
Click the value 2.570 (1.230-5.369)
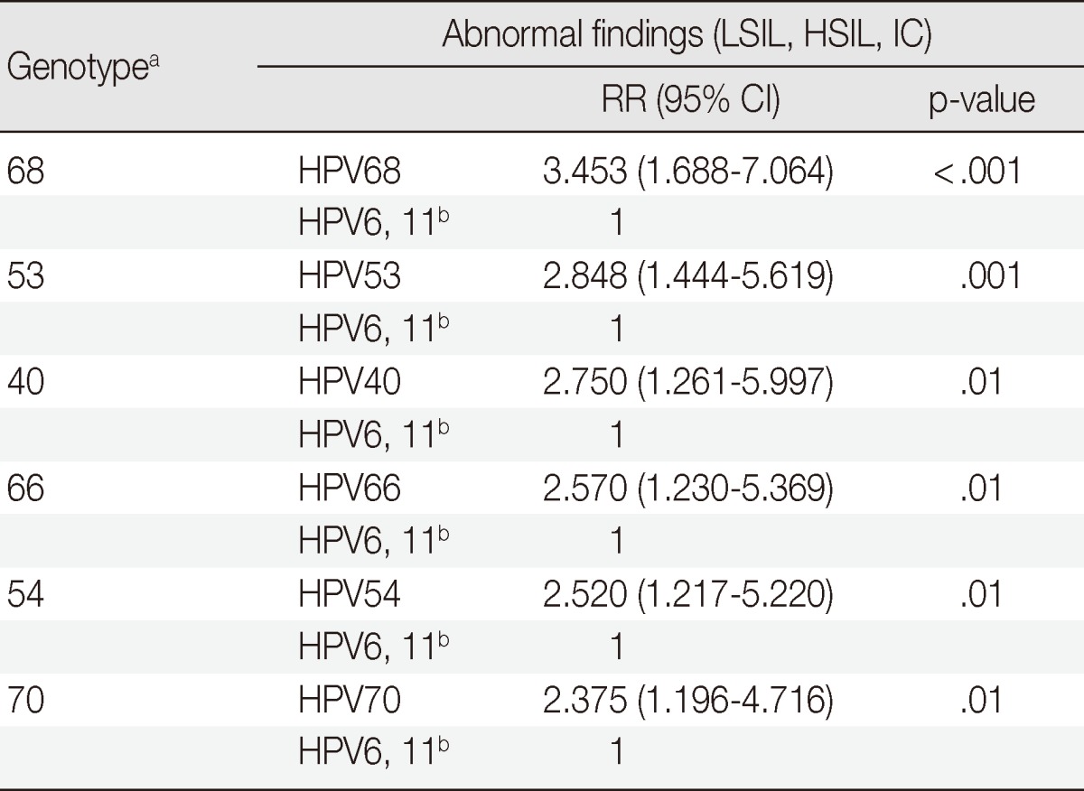684,489
